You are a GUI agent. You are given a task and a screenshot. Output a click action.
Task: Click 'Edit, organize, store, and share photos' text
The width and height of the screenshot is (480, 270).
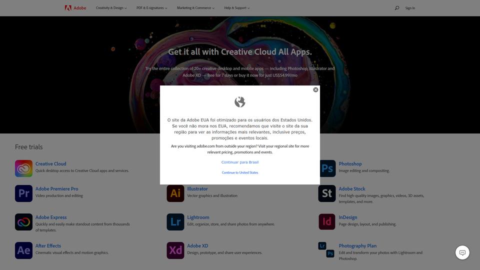[231, 224]
